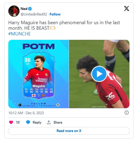The image size is (137, 142).
Task: Play the Maguire video clip
Action: pos(99,74)
